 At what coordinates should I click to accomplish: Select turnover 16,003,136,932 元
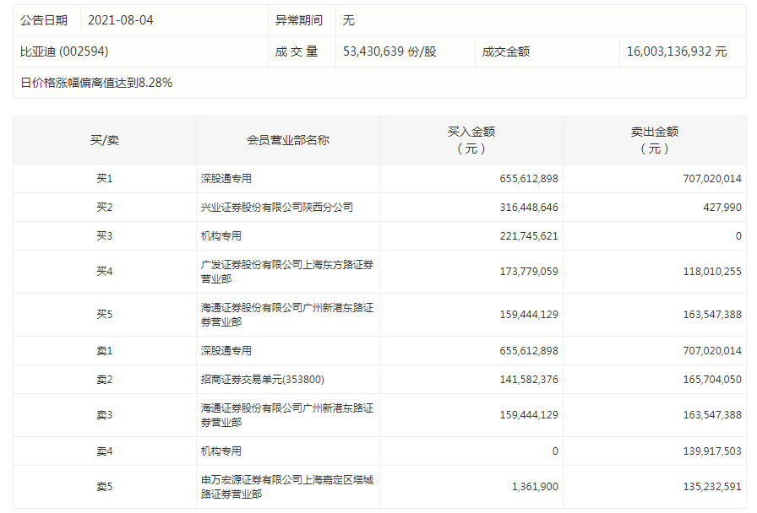[677, 51]
